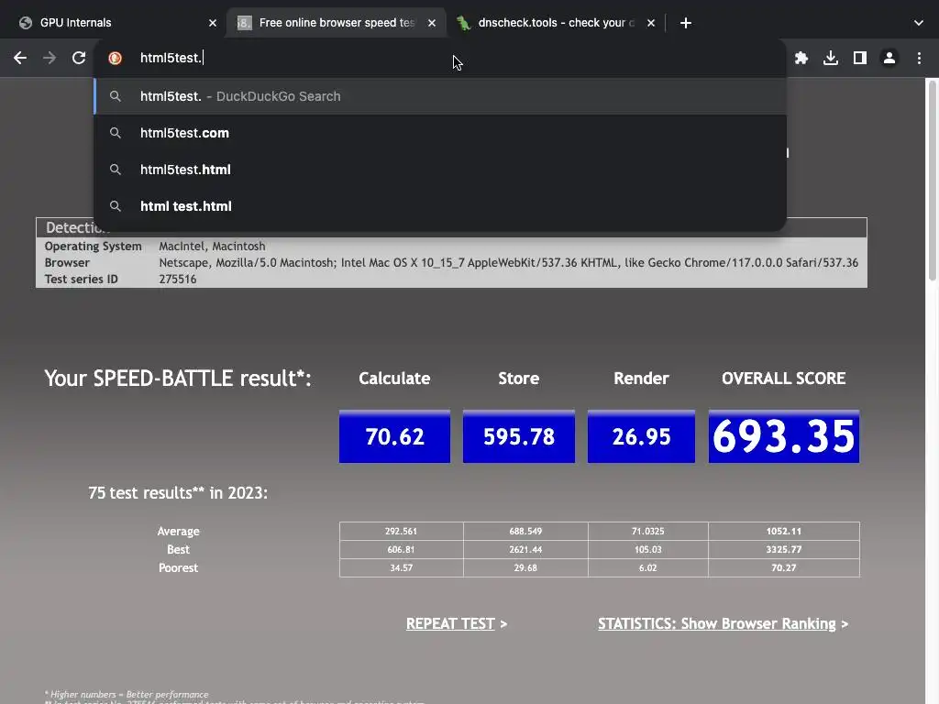Open the Downloads icon
The image size is (939, 704).
(831, 58)
